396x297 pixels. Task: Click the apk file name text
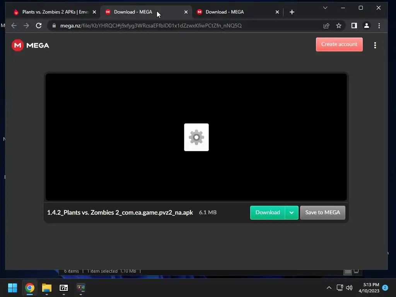tap(120, 212)
